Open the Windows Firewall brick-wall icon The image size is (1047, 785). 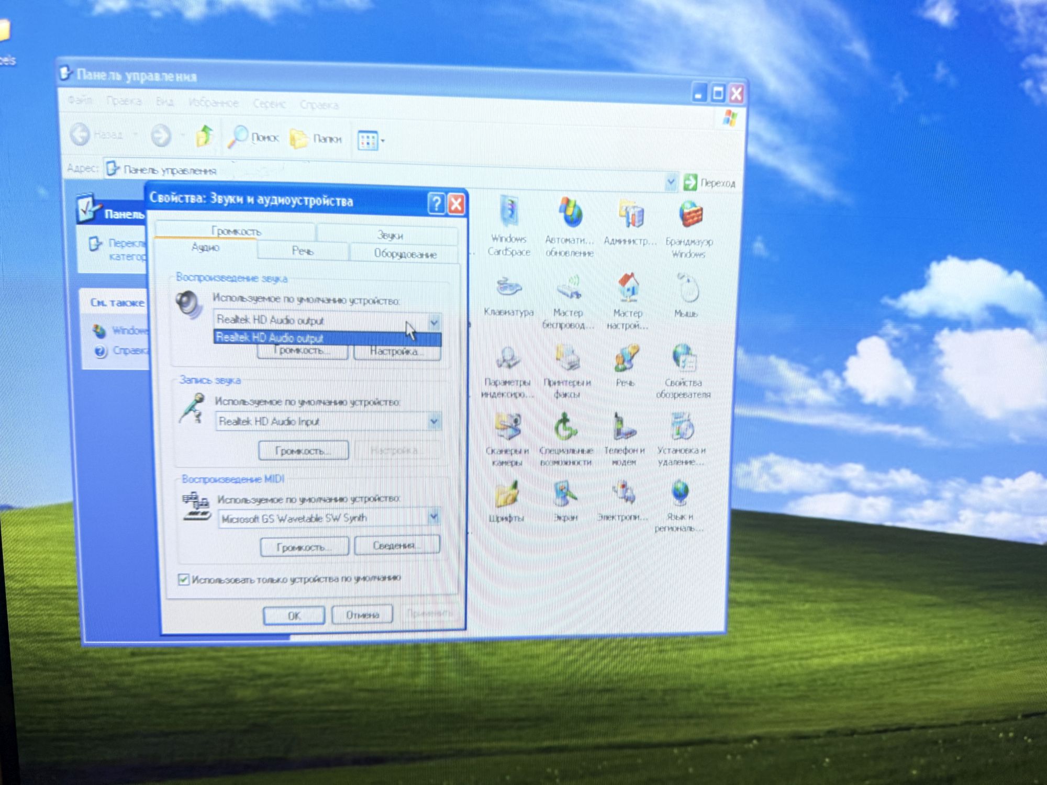coord(690,215)
